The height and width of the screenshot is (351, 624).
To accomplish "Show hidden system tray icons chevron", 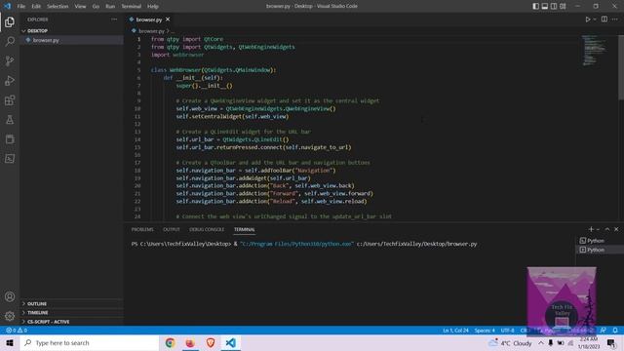I will [541, 342].
